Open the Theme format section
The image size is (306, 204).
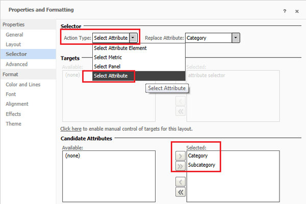13,124
